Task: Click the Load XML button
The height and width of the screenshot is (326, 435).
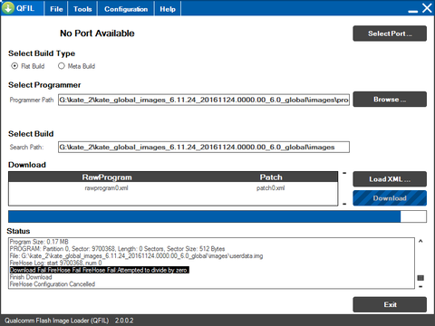Action: coord(390,179)
